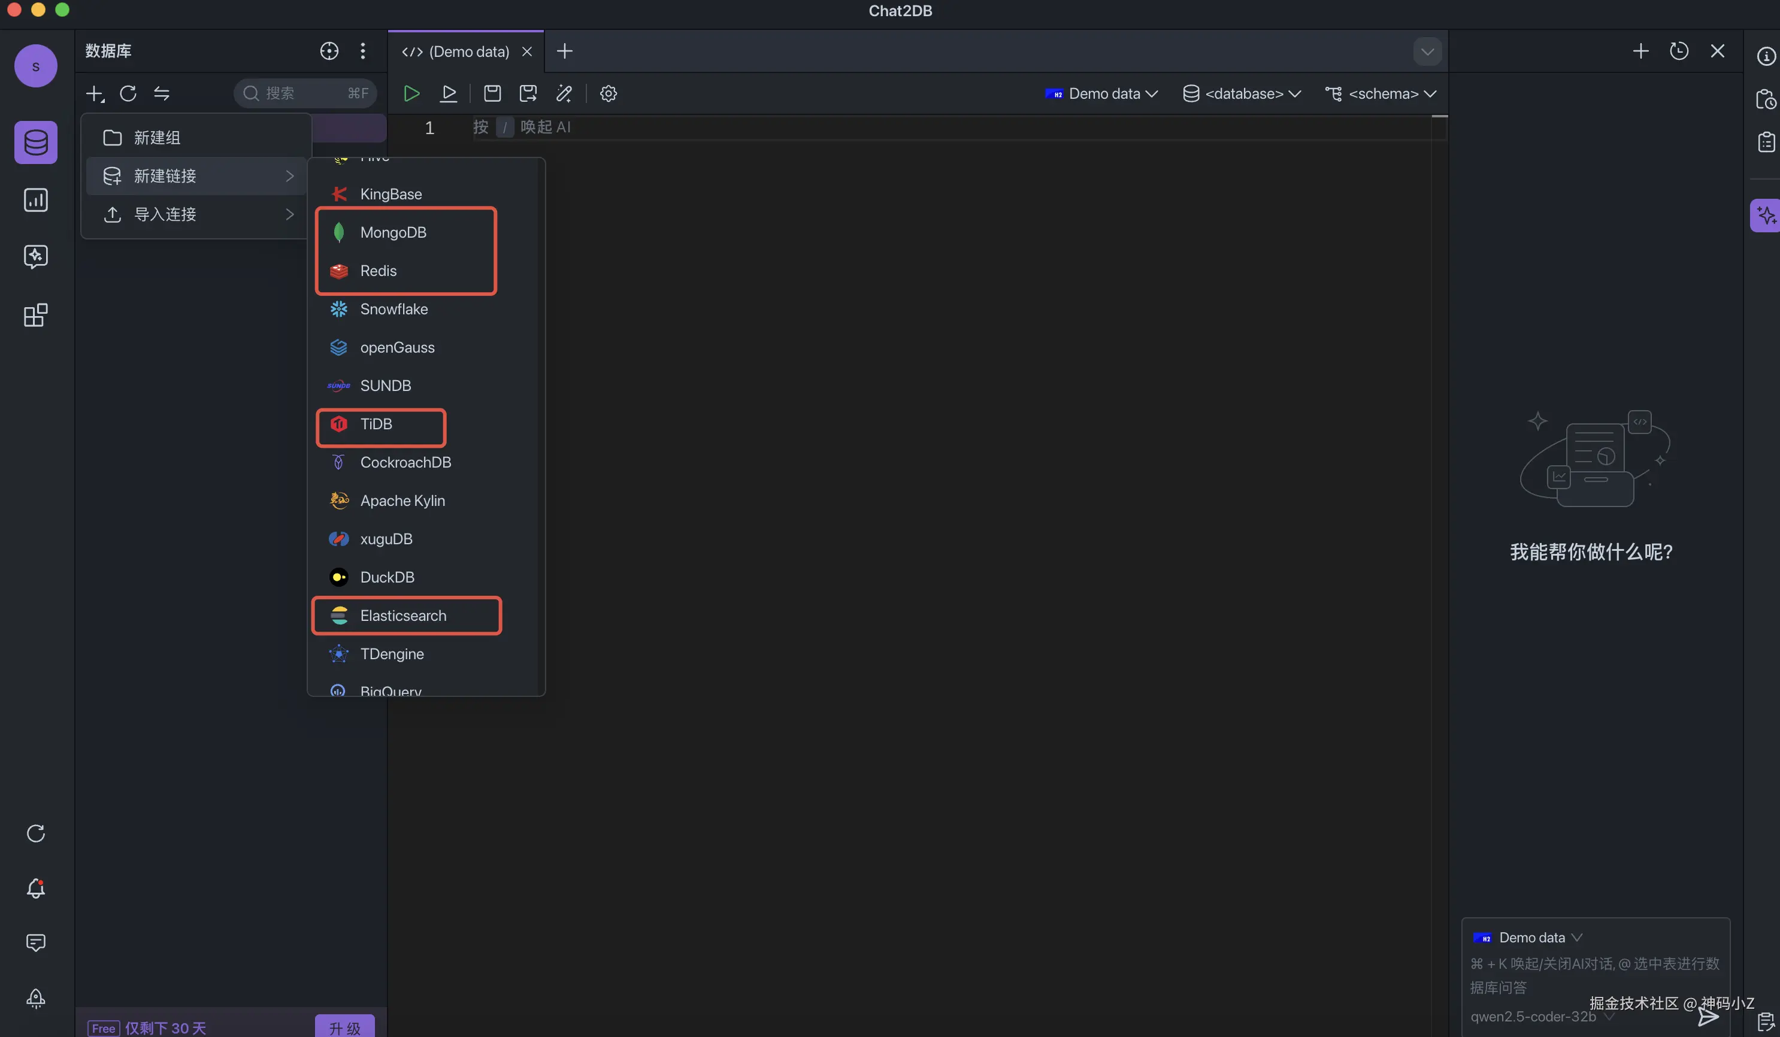The height and width of the screenshot is (1037, 1780).
Task: Click the locate target icon in database panel
Action: click(329, 51)
